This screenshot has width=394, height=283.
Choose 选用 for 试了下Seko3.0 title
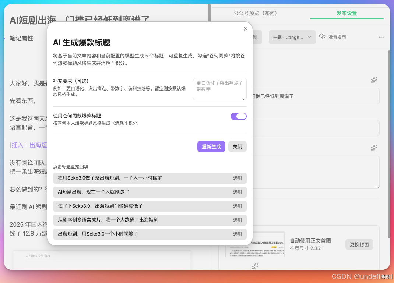click(x=237, y=206)
